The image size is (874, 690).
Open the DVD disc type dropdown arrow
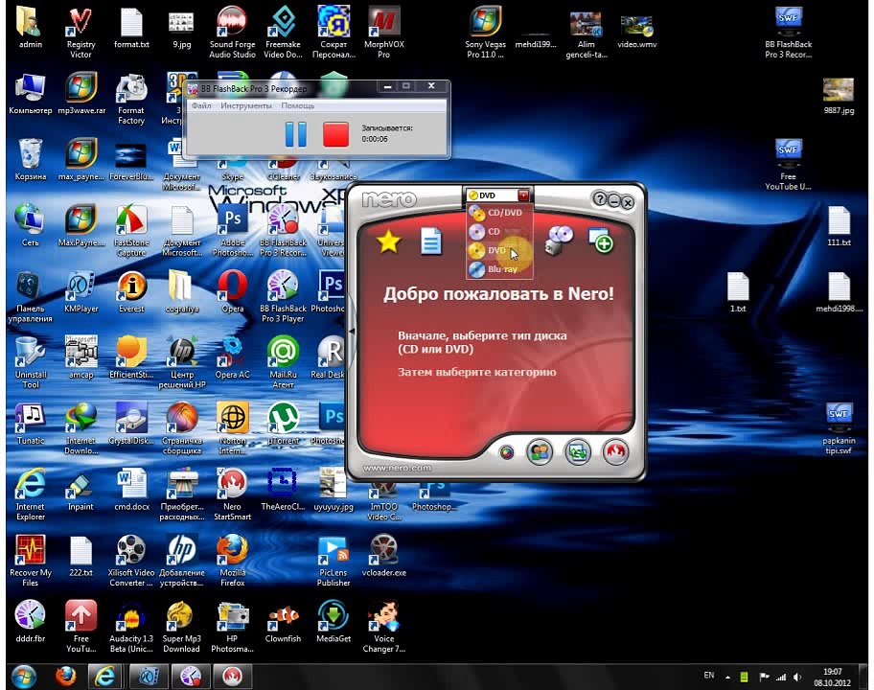pyautogui.click(x=523, y=195)
